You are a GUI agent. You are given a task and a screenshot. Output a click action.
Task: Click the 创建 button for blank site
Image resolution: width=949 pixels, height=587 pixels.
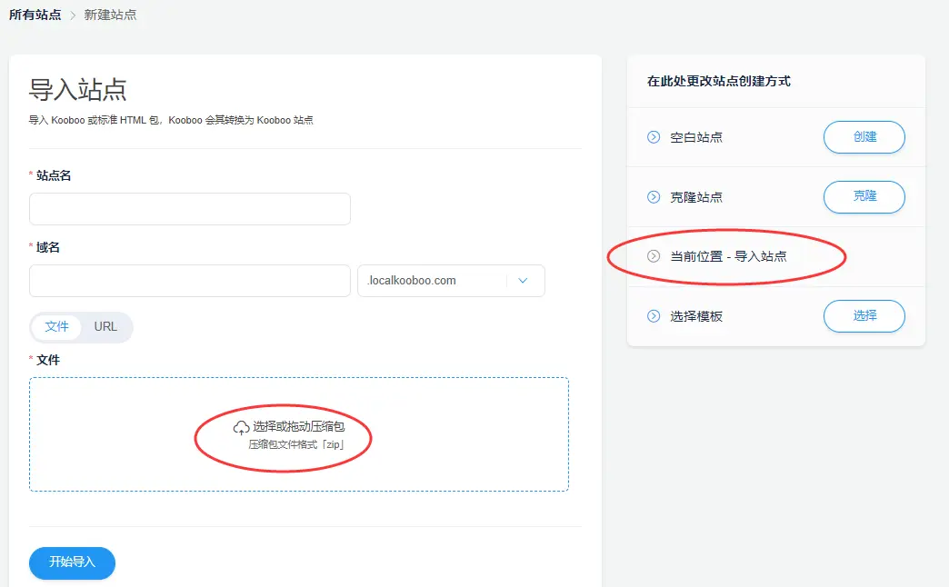click(x=864, y=137)
